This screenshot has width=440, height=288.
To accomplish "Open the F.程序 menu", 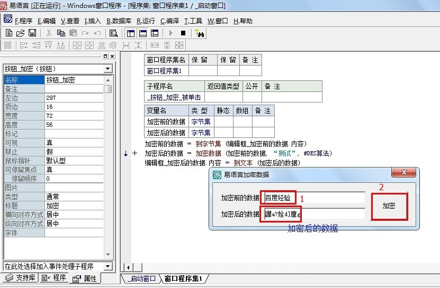I will [24, 21].
